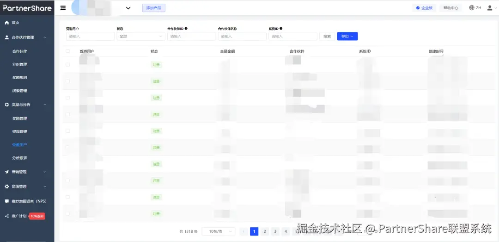The height and width of the screenshot is (242, 499).
Task: Open 奖励管理 in the sidebar
Action: tap(20, 118)
